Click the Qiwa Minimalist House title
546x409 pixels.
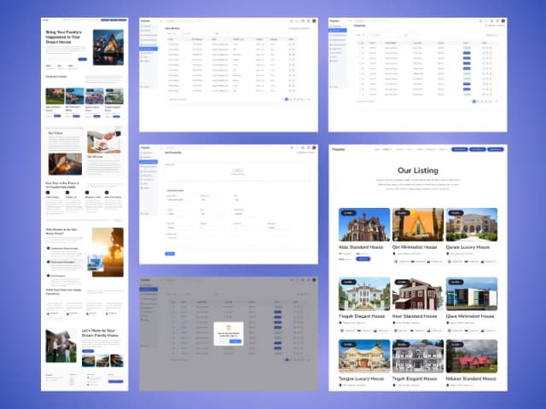[x=470, y=316]
